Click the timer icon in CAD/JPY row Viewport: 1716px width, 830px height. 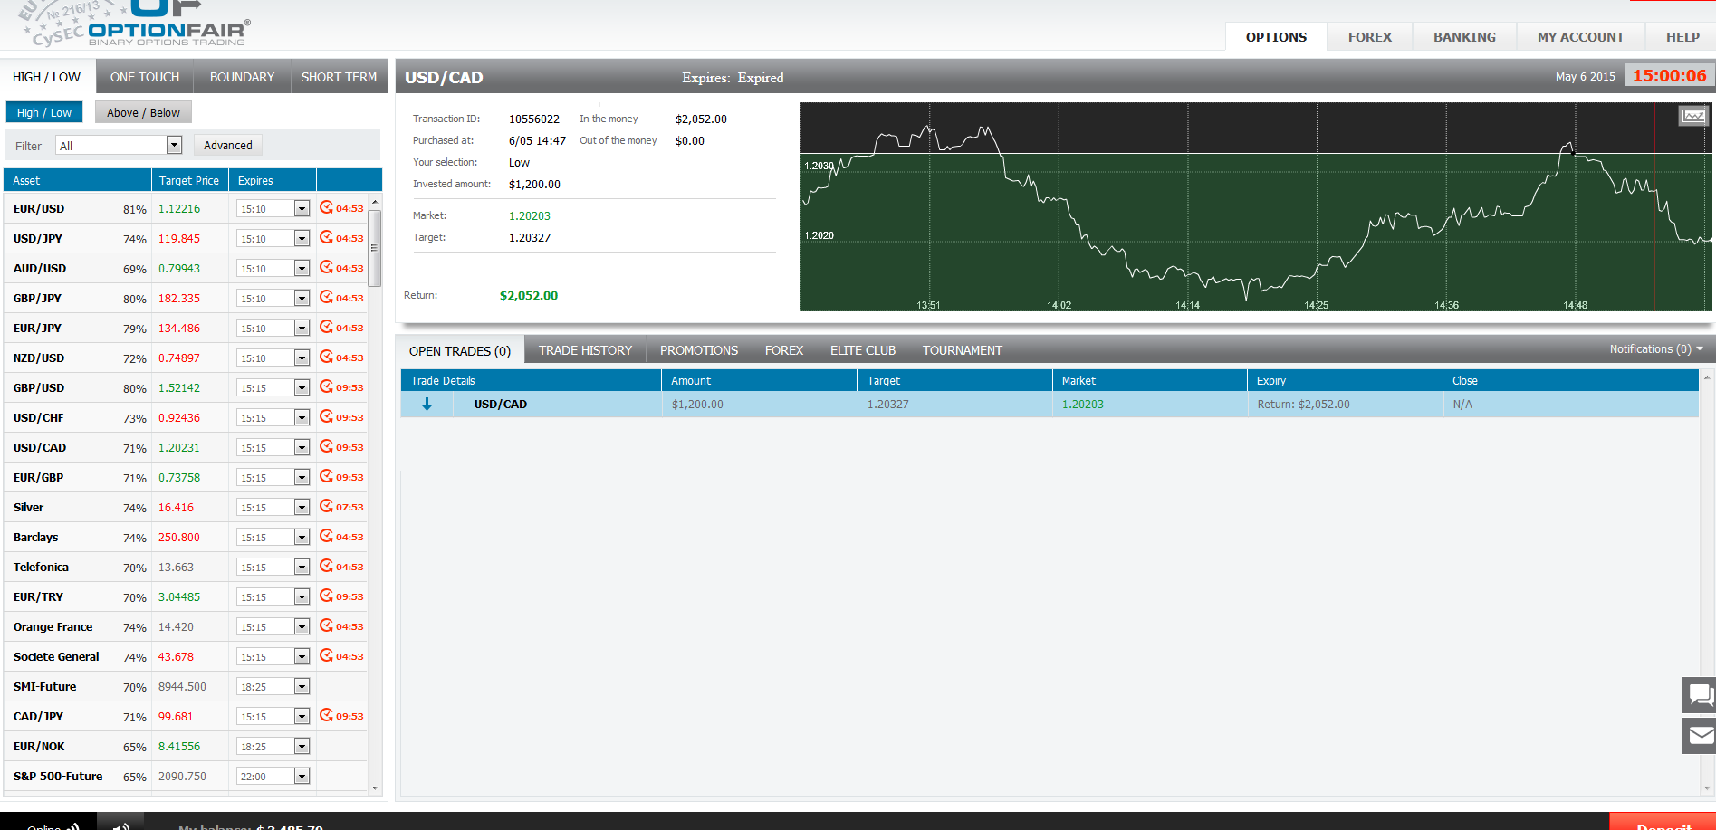(x=326, y=715)
